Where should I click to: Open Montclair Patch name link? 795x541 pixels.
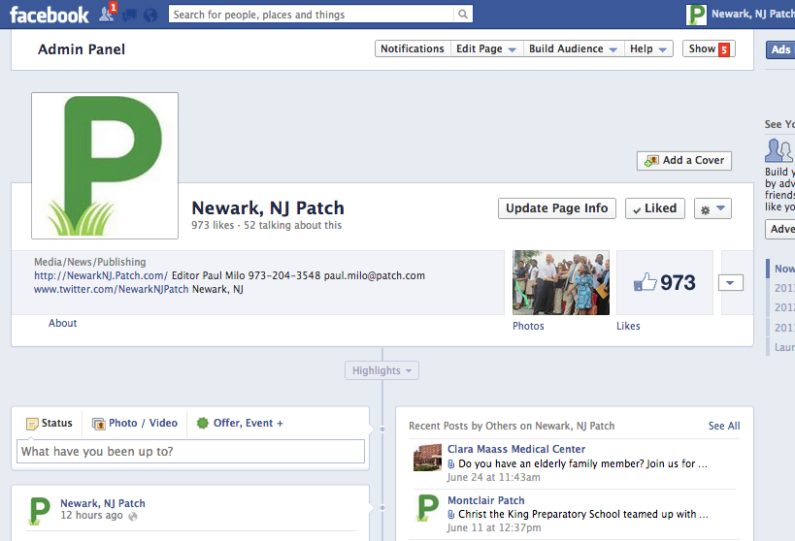pos(485,500)
